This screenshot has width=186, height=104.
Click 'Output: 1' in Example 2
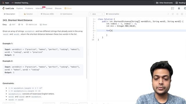(10, 73)
